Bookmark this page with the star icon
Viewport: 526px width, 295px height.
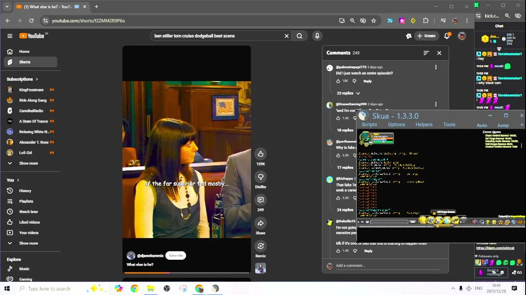coord(374,20)
